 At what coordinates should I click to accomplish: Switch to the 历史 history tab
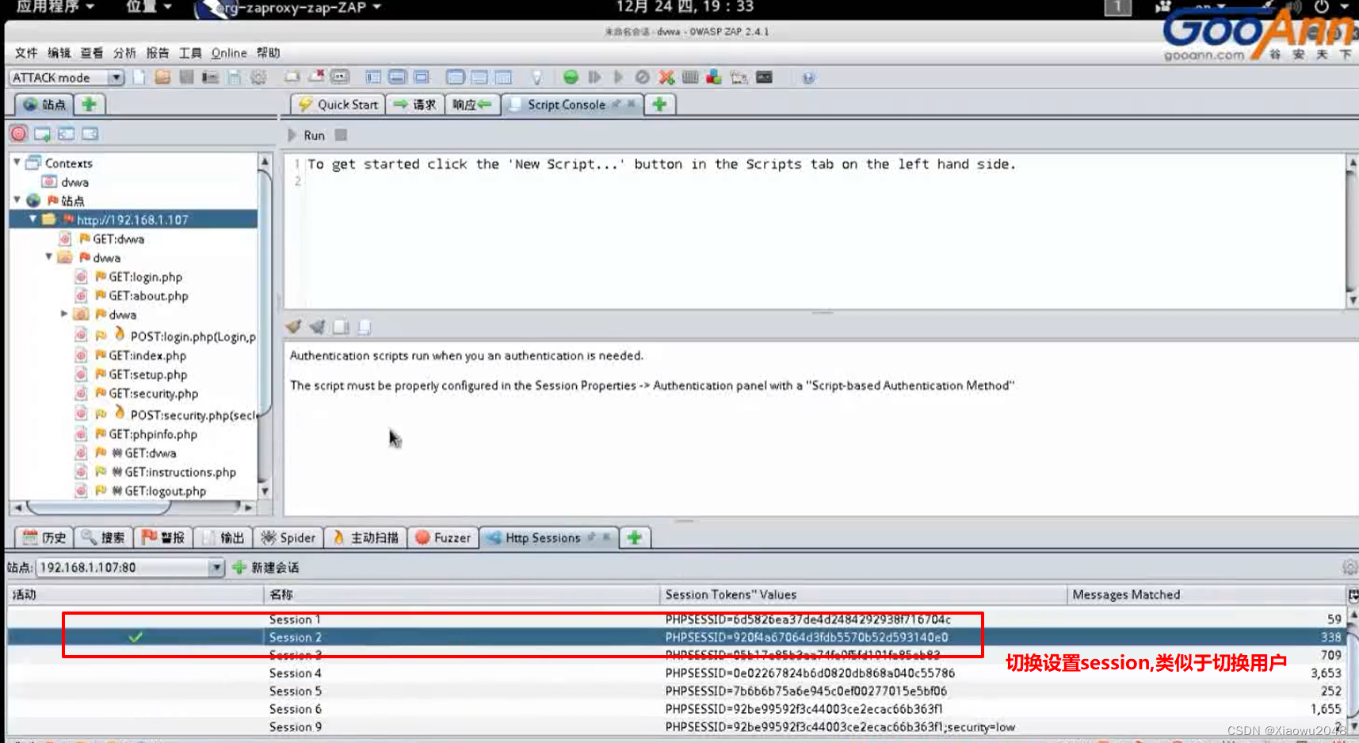[x=44, y=537]
